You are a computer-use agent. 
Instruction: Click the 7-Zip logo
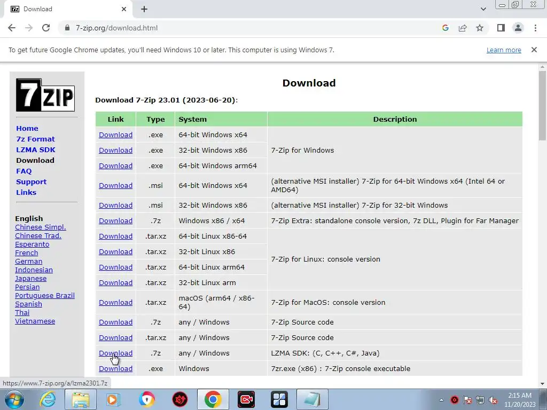pos(45,95)
